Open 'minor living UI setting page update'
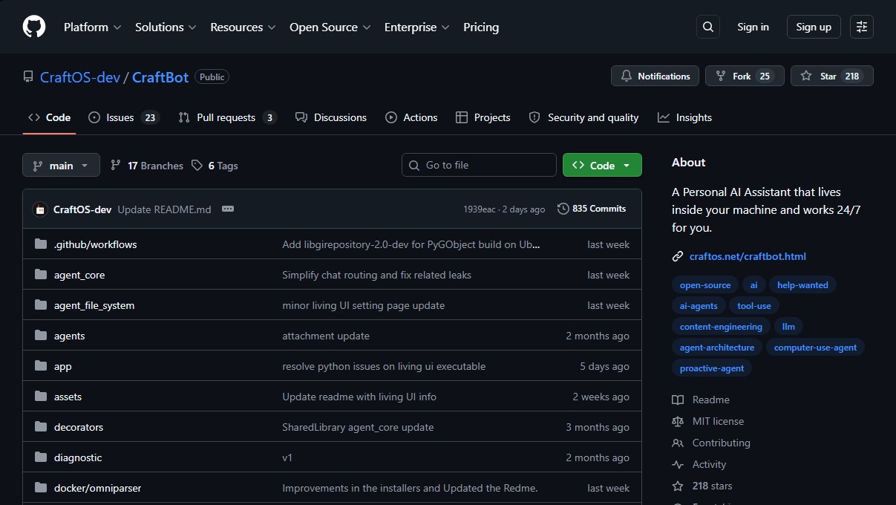This screenshot has height=505, width=896. [x=363, y=305]
